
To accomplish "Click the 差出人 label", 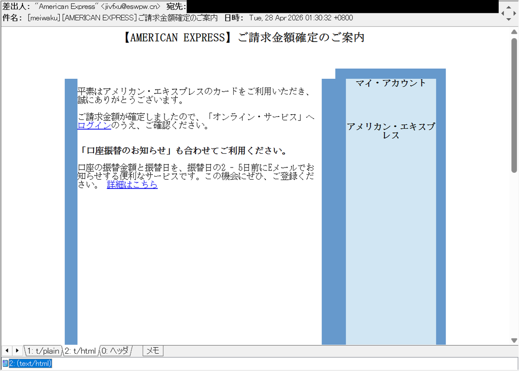I will [x=16, y=6].
